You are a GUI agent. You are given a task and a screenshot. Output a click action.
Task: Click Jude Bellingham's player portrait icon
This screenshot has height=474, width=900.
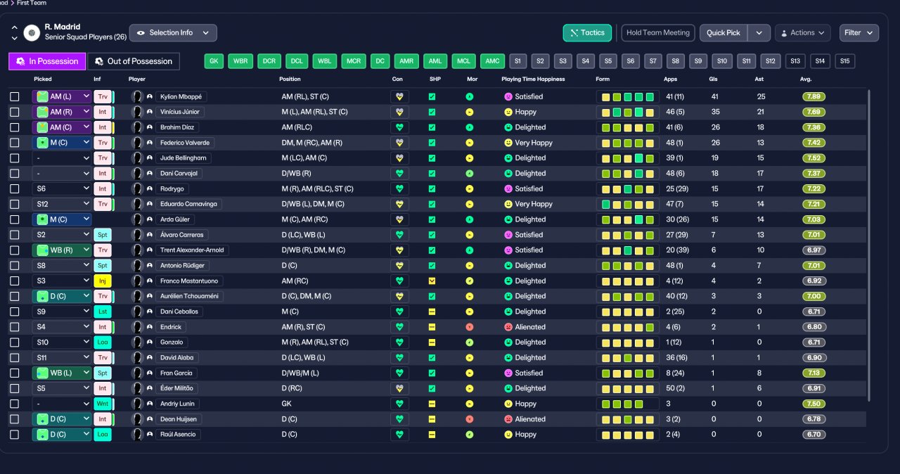click(x=137, y=158)
